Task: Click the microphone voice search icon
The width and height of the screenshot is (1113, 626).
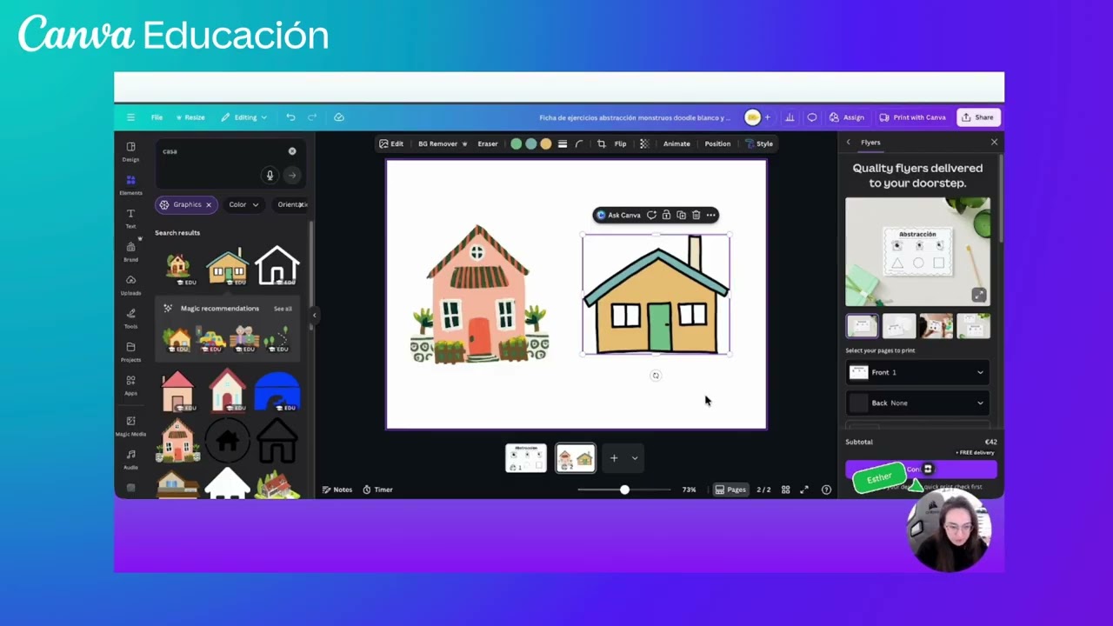Action: tap(270, 176)
